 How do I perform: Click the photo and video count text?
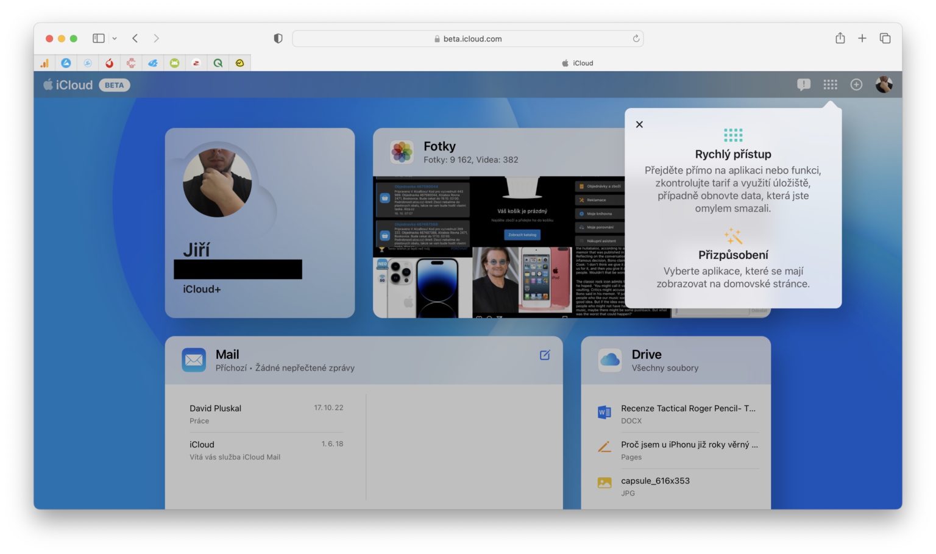(x=471, y=160)
